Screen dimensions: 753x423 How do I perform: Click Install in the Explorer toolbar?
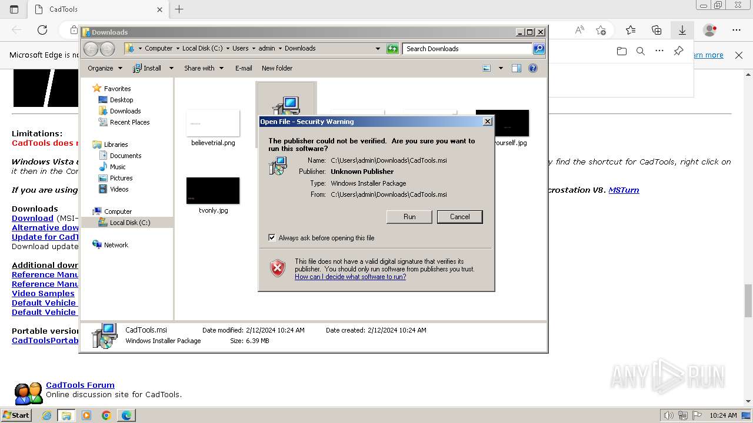click(148, 68)
